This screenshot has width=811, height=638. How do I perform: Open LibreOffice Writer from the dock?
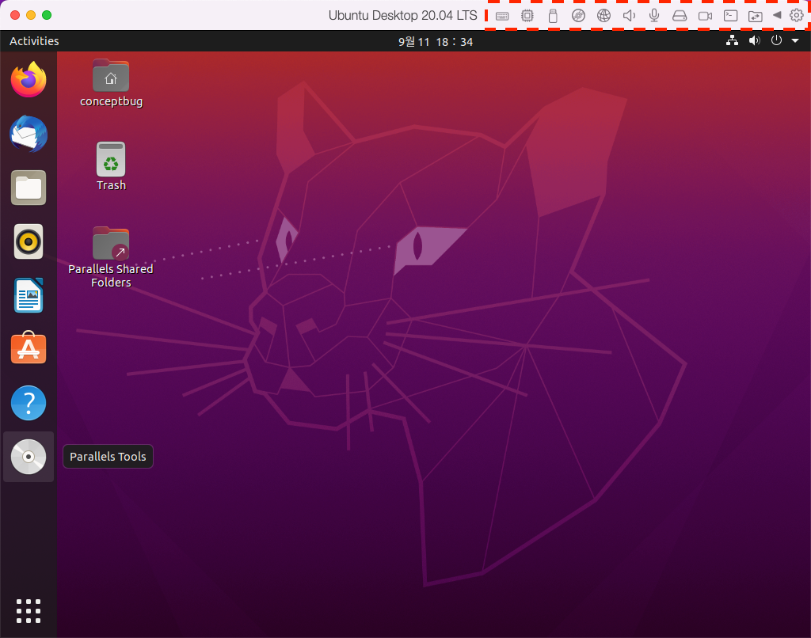pos(29,295)
